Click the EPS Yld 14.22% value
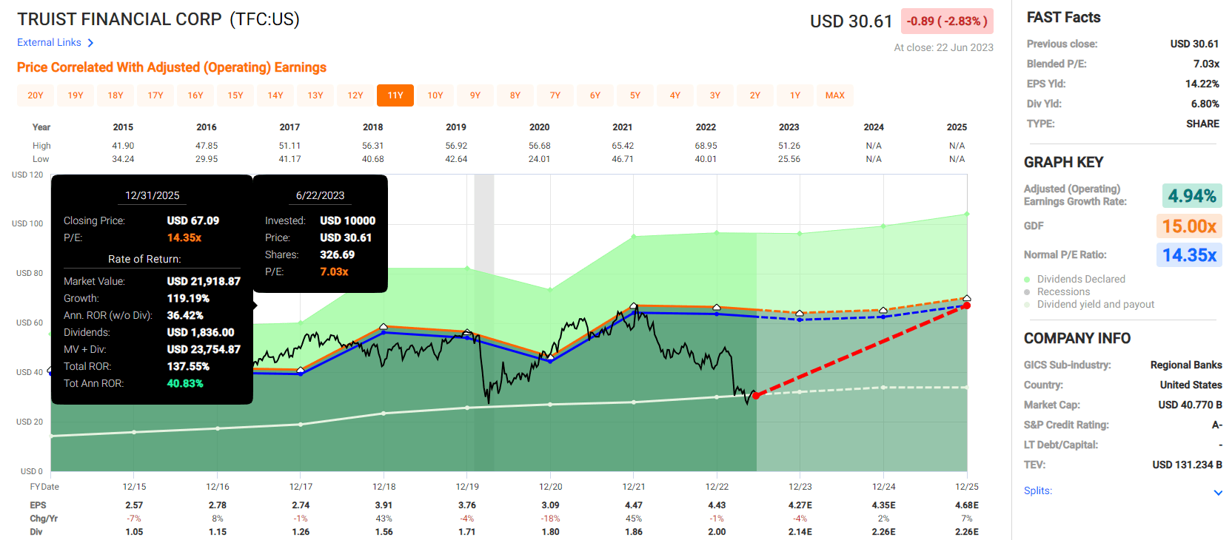This screenshot has width=1232, height=540. (x=1202, y=84)
